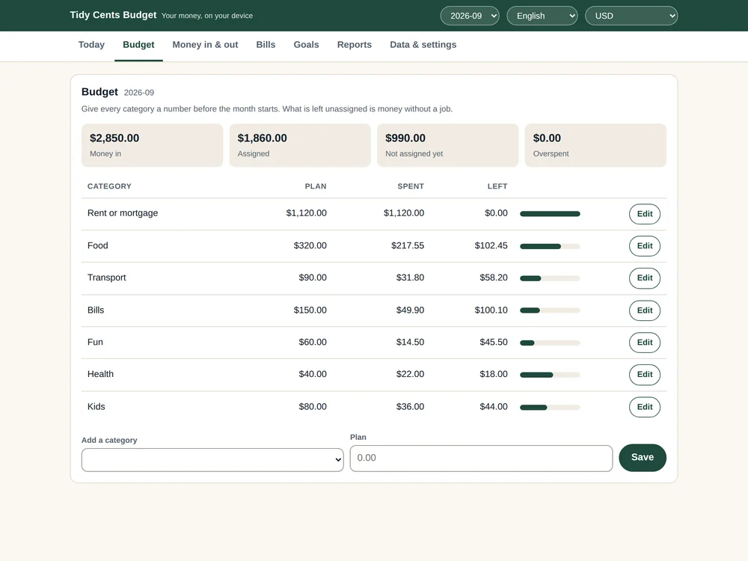Screen dimensions: 748x561
Task: Click Health left value $18.00
Action: pos(493,374)
